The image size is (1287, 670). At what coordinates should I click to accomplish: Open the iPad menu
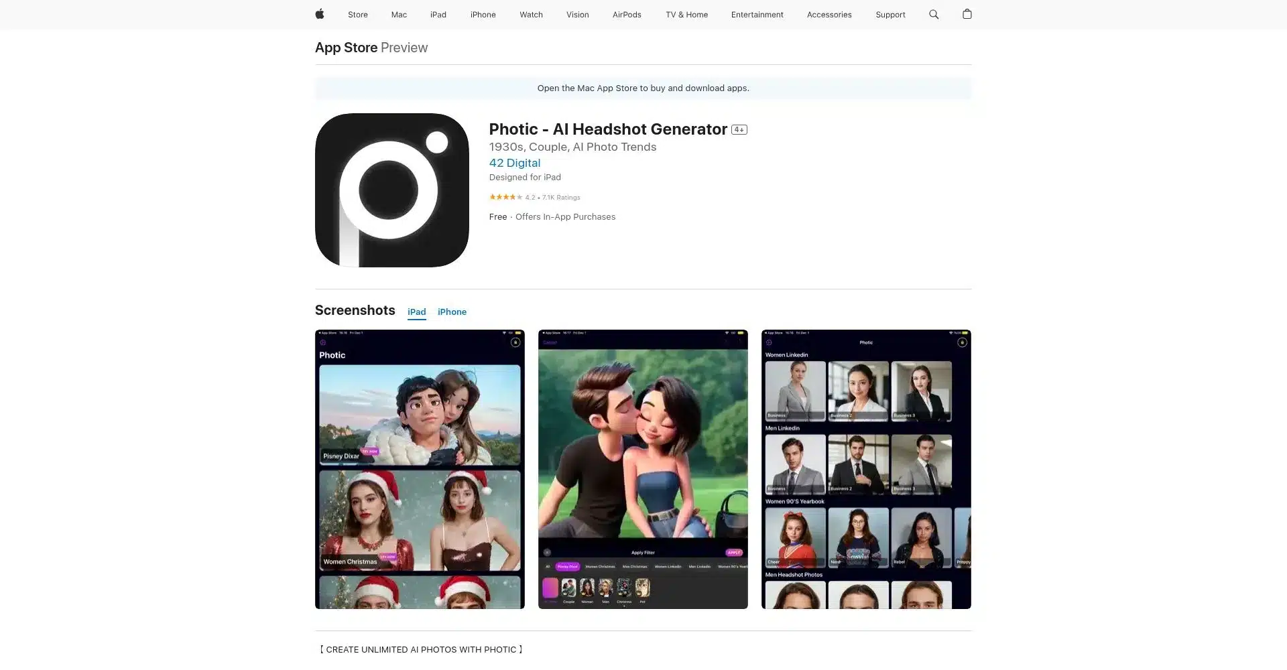[x=438, y=14]
